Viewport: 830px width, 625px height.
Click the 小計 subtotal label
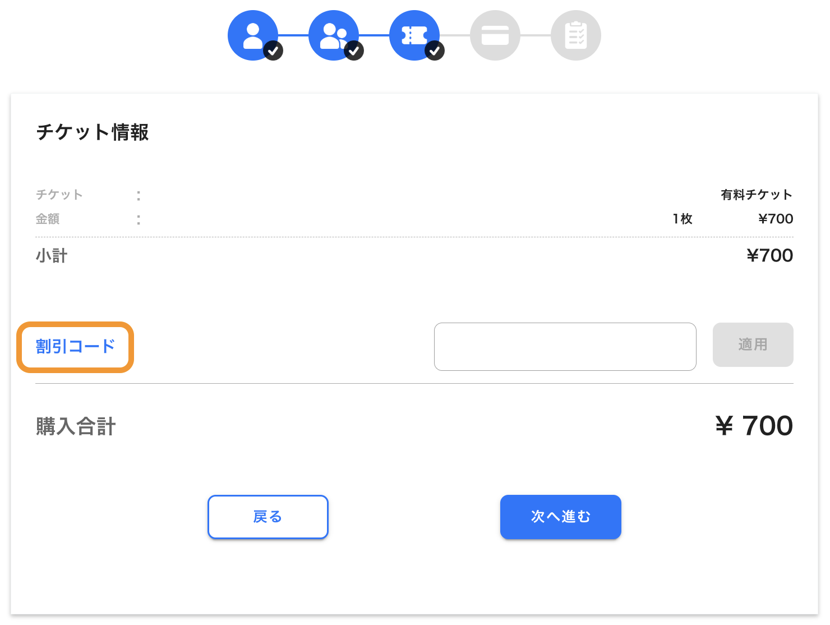tap(52, 256)
